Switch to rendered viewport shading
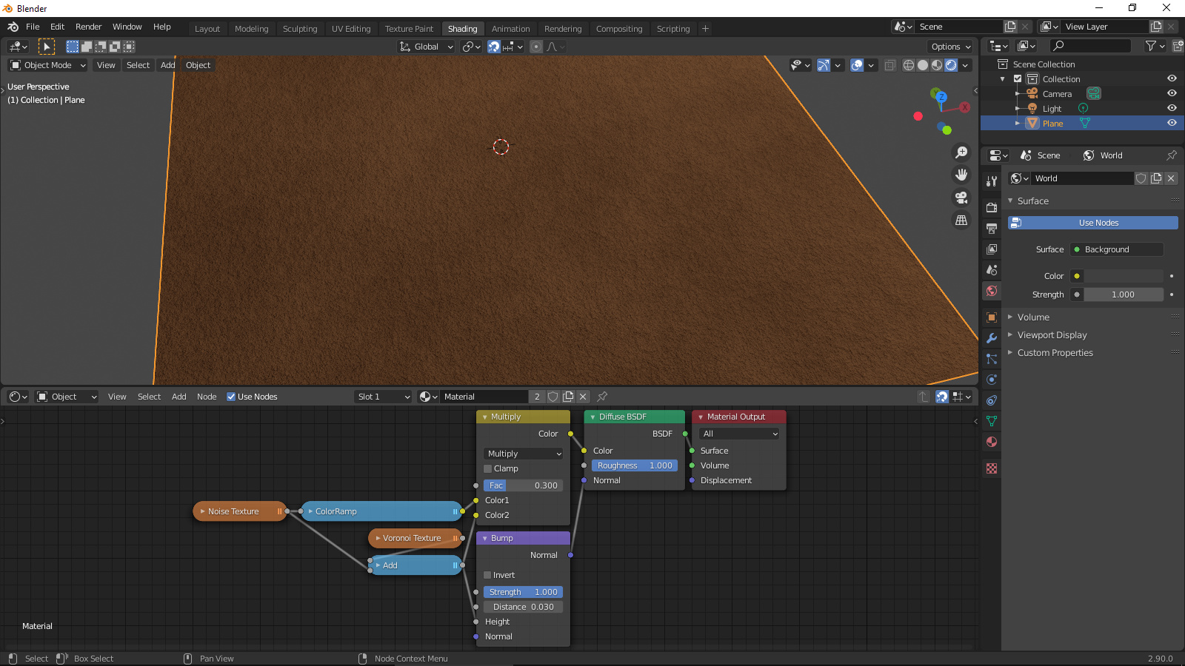1185x666 pixels. click(x=951, y=65)
